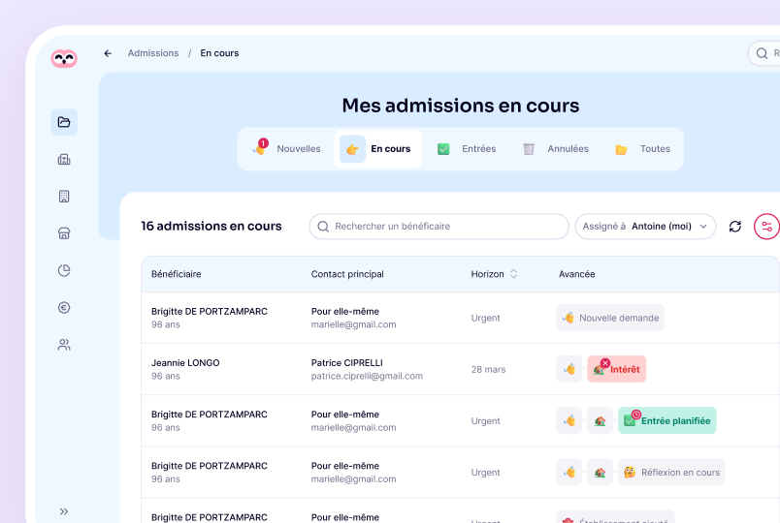
Task: Click the Réflexion en cours badge
Action: 671,472
